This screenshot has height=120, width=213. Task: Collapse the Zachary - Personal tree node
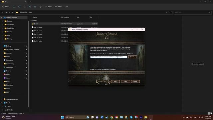2,18
